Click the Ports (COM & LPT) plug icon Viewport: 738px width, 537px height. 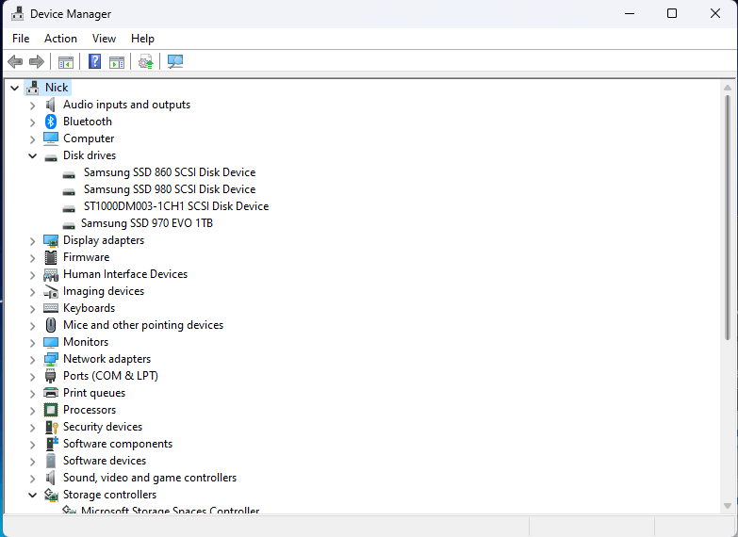(x=51, y=376)
